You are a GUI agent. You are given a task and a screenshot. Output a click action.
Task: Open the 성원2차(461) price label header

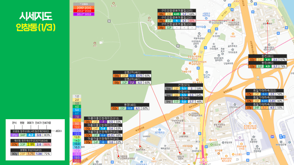click(132, 72)
